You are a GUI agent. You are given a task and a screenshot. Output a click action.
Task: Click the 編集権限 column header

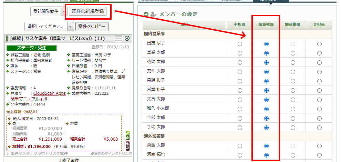click(x=266, y=24)
